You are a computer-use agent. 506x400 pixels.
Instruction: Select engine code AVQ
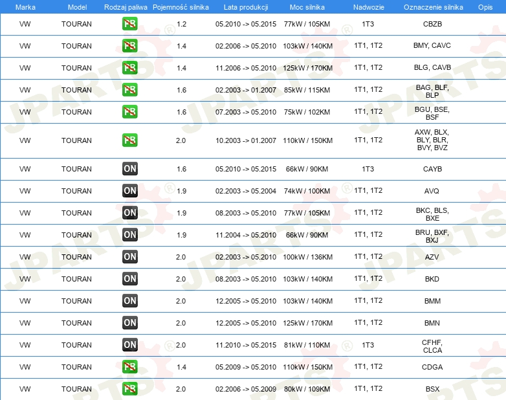[x=432, y=191]
